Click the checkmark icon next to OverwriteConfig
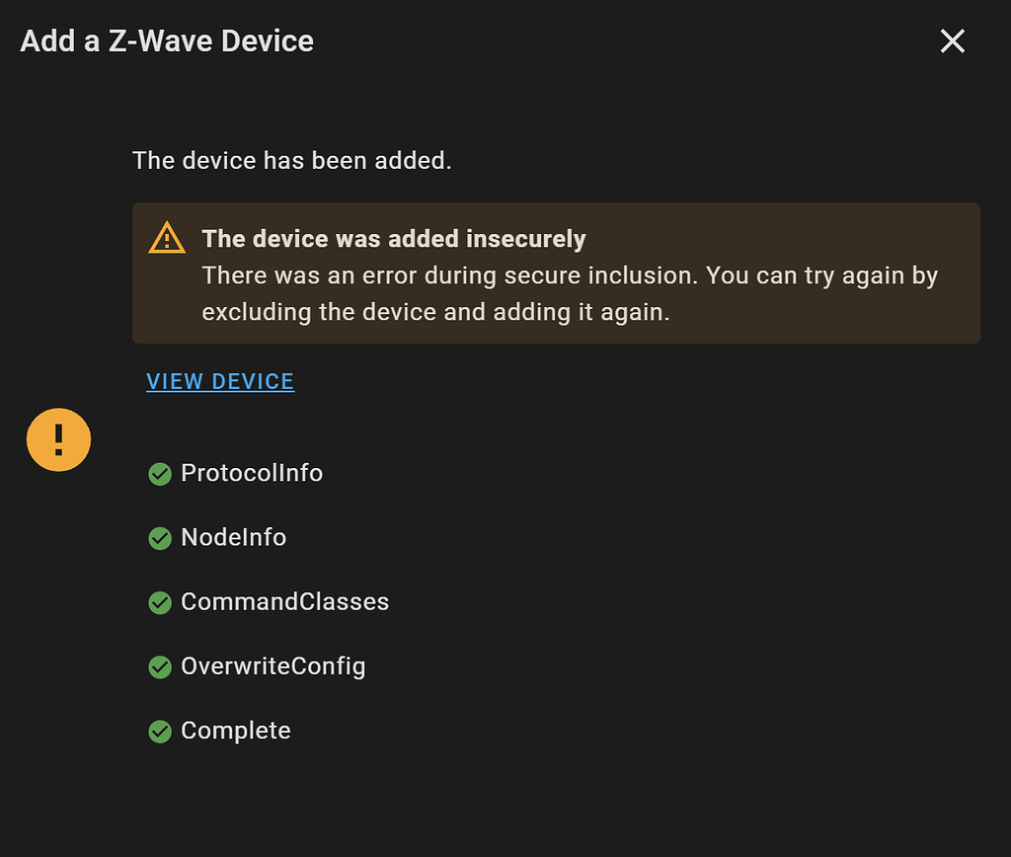 [x=160, y=666]
